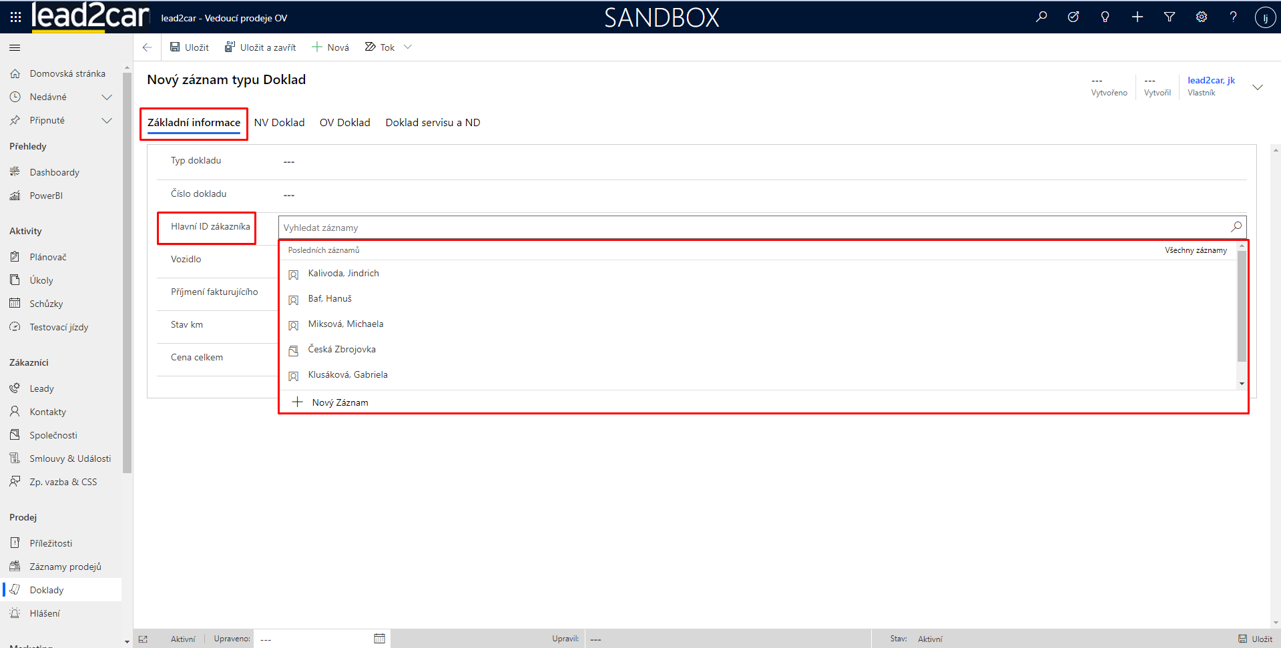1281x648 pixels.
Task: Open the settings gear icon
Action: pos(1201,17)
